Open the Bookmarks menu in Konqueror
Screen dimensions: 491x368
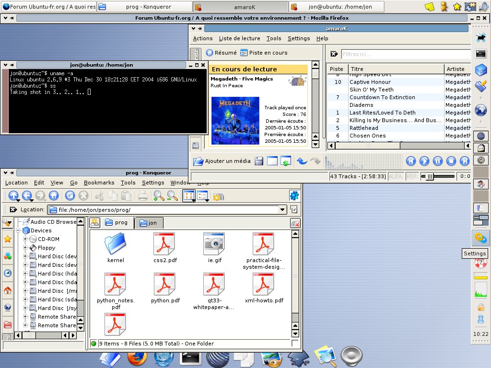coord(99,183)
